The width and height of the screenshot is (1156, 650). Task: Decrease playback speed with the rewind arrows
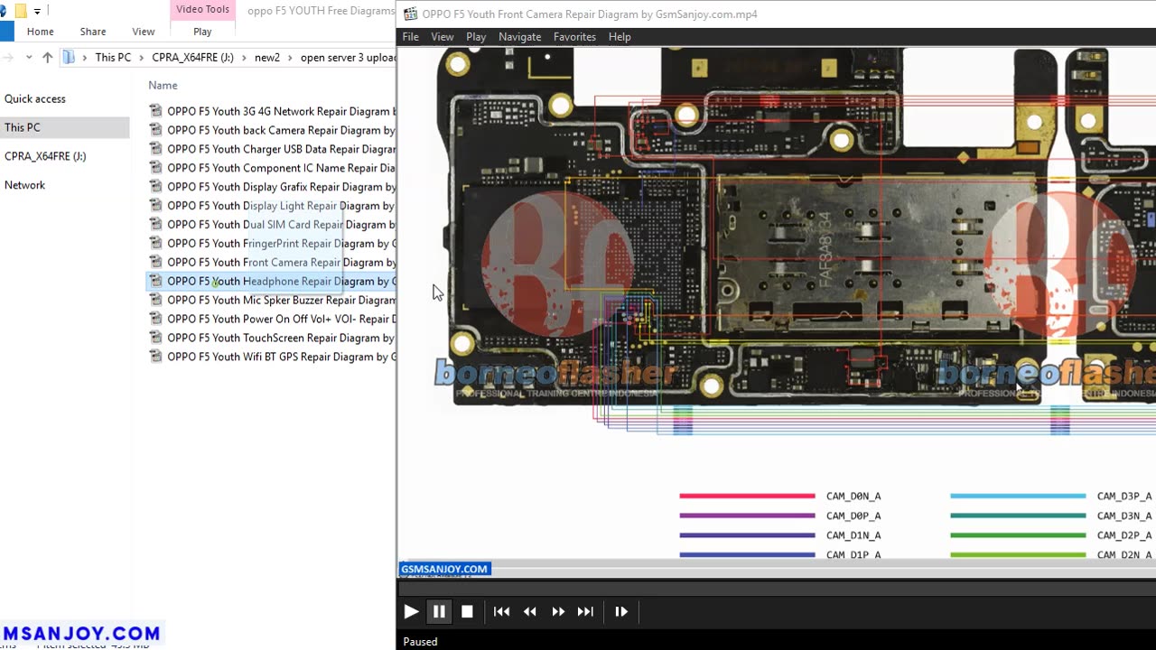click(x=530, y=611)
